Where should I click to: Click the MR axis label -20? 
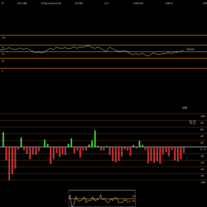[x=202, y=156]
